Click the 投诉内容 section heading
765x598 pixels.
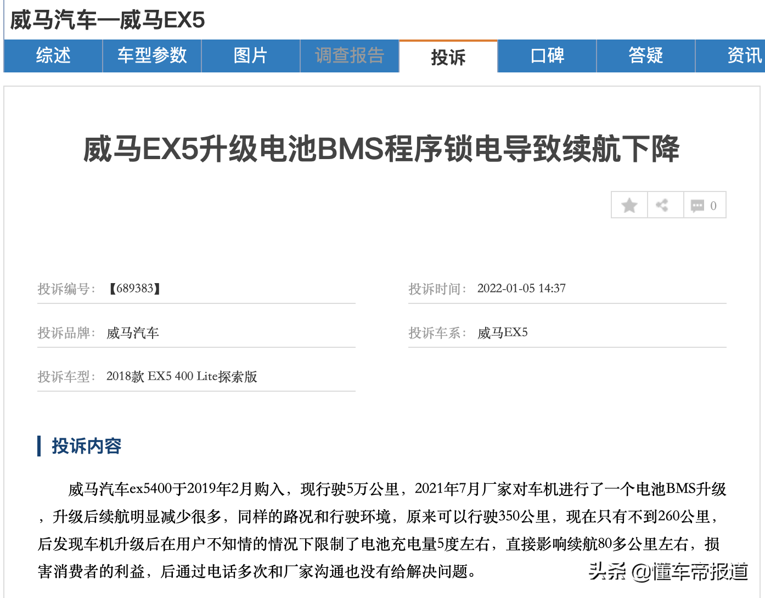86,446
